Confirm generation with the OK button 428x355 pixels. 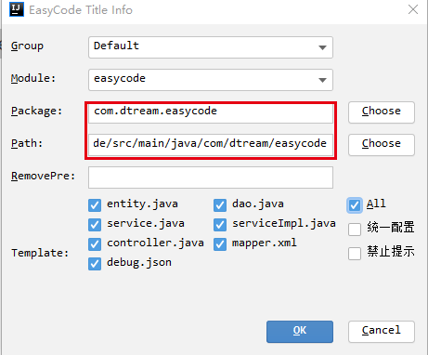(x=300, y=332)
